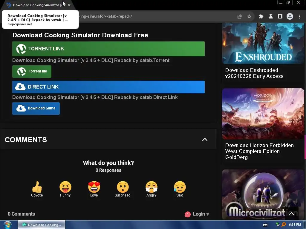Open Download Horizon Forbidden West Complete Edition link
This screenshot has width=306, height=229.
coord(259,151)
